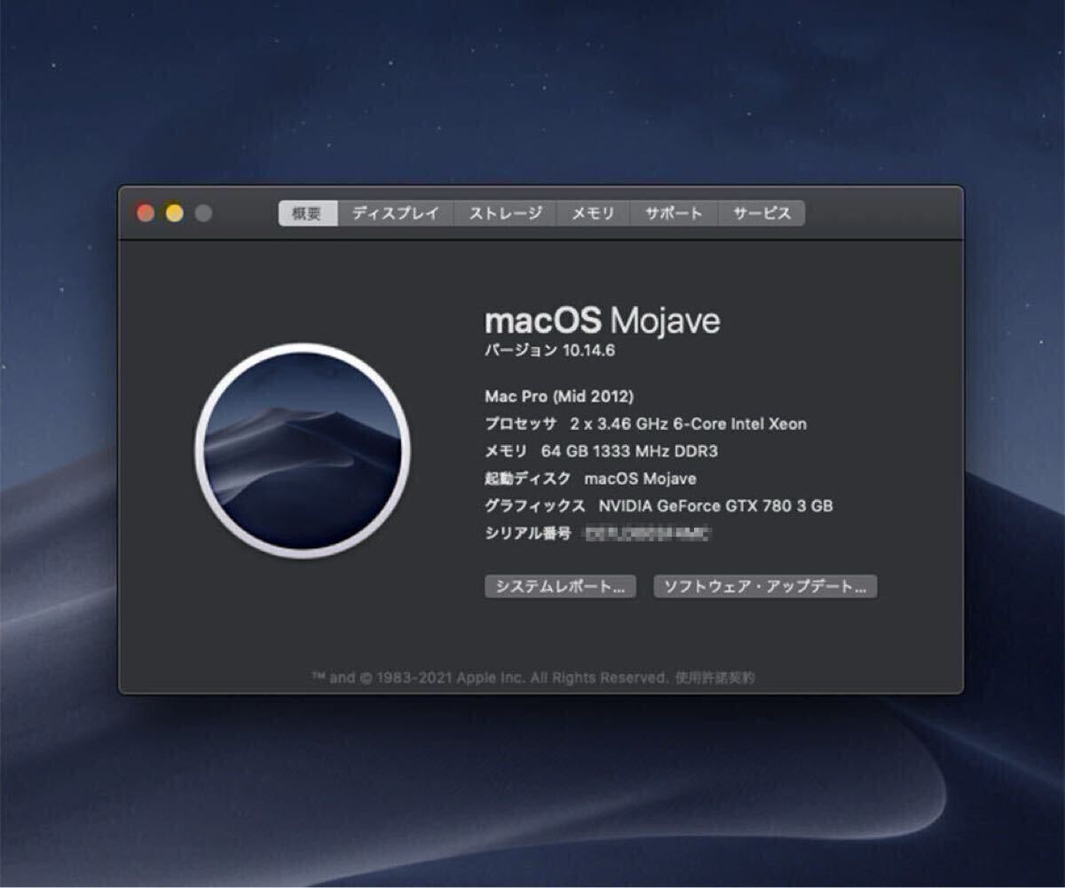The image size is (1065, 888).
Task: Click the 起動ディスク macOS Mojave line
Action: coord(590,479)
